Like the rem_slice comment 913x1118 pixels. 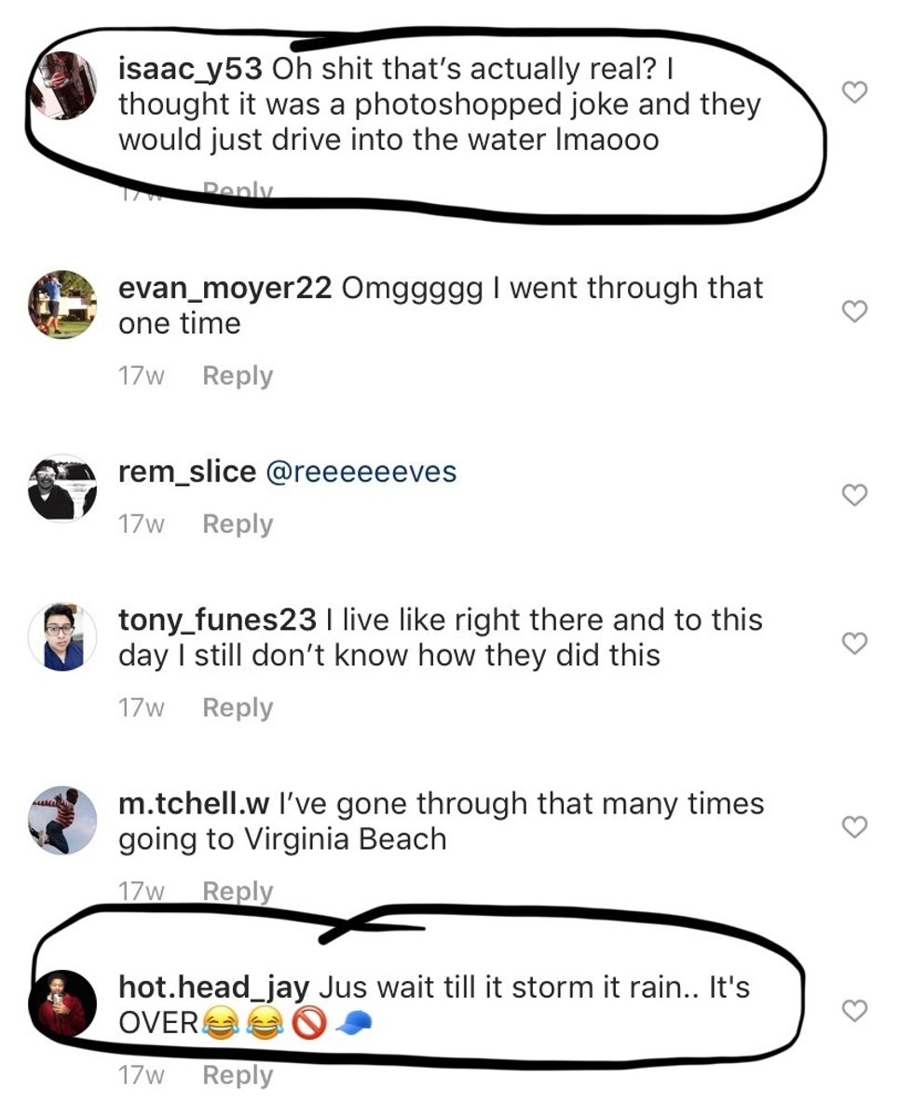pyautogui.click(x=854, y=496)
